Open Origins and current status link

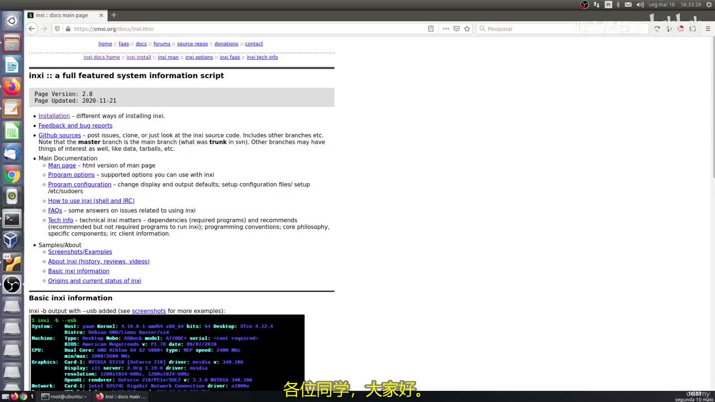point(94,281)
